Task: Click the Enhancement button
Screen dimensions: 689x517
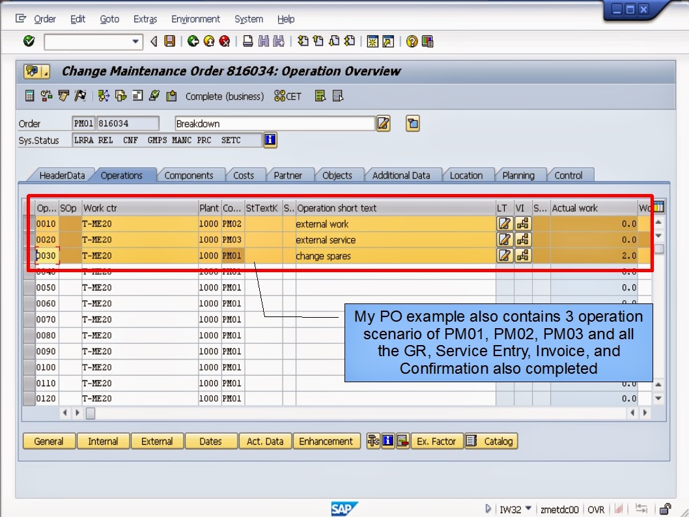Action: point(326,441)
